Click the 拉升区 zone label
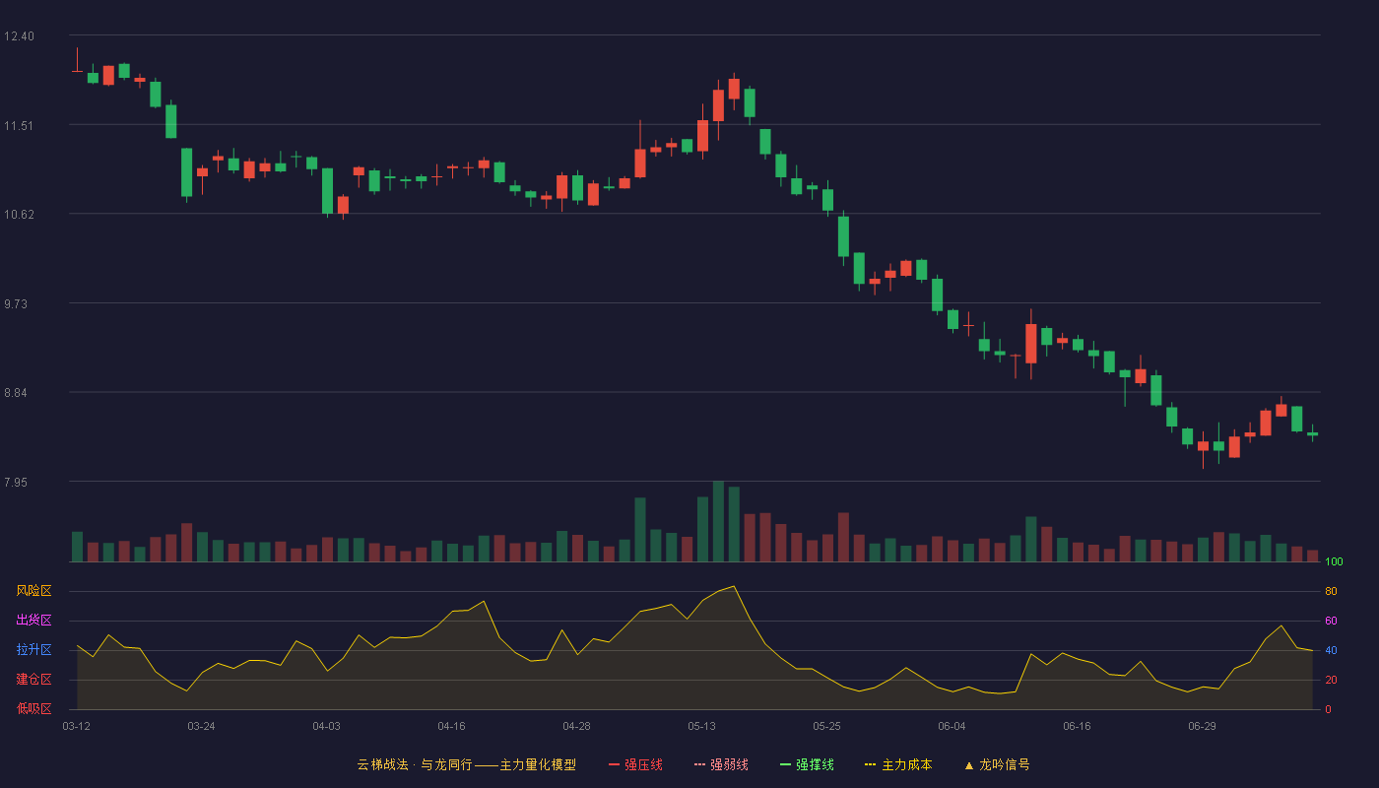The width and height of the screenshot is (1379, 788). coord(33,650)
